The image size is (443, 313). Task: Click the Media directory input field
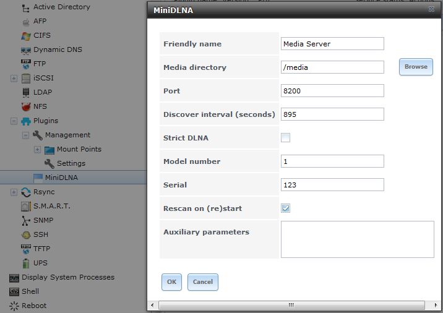tap(332, 67)
